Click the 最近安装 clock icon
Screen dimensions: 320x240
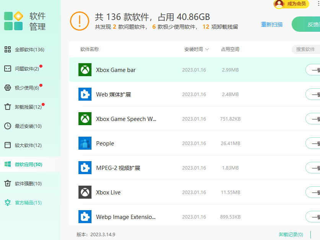pos(8,126)
